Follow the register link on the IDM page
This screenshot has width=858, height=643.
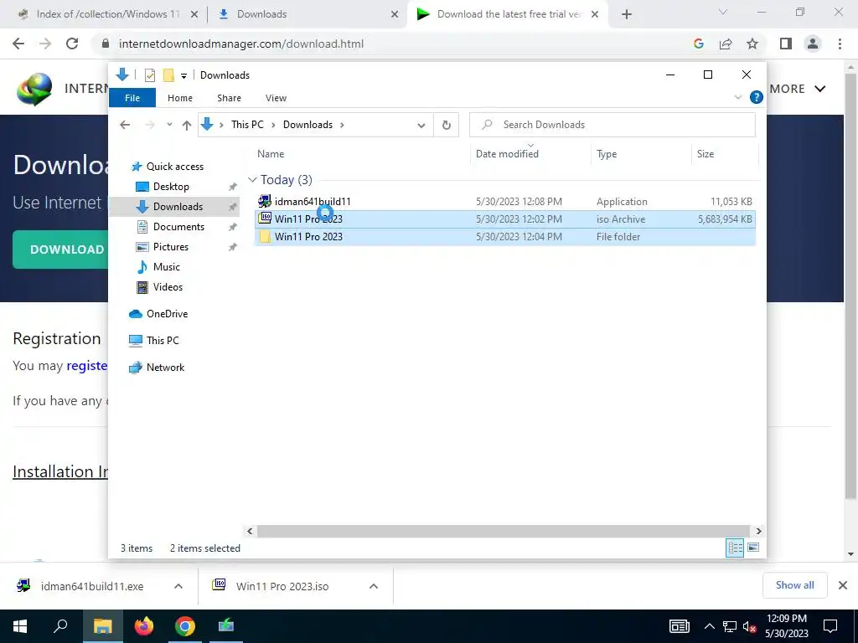(87, 365)
